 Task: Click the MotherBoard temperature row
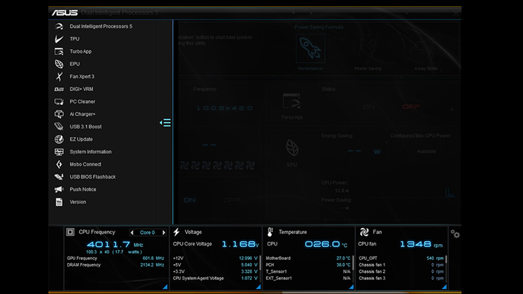(308, 258)
